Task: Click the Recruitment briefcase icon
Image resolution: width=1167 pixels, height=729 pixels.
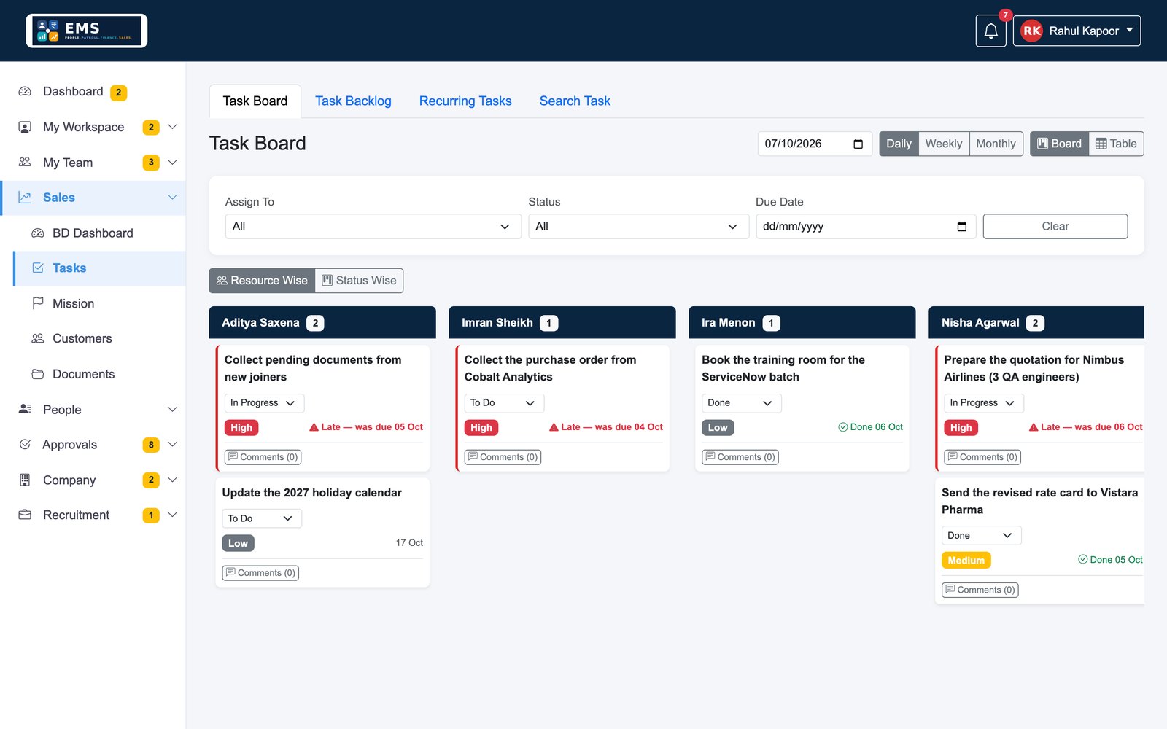Action: (25, 515)
